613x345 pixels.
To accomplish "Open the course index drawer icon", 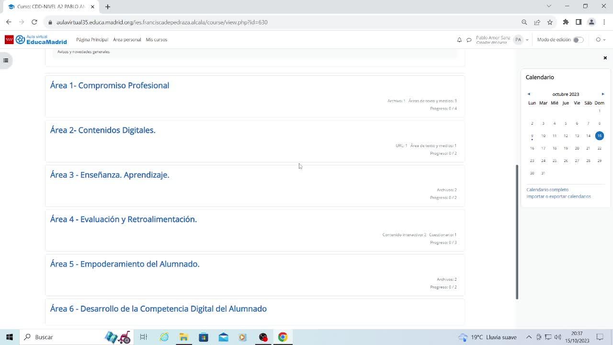I will tap(6, 60).
